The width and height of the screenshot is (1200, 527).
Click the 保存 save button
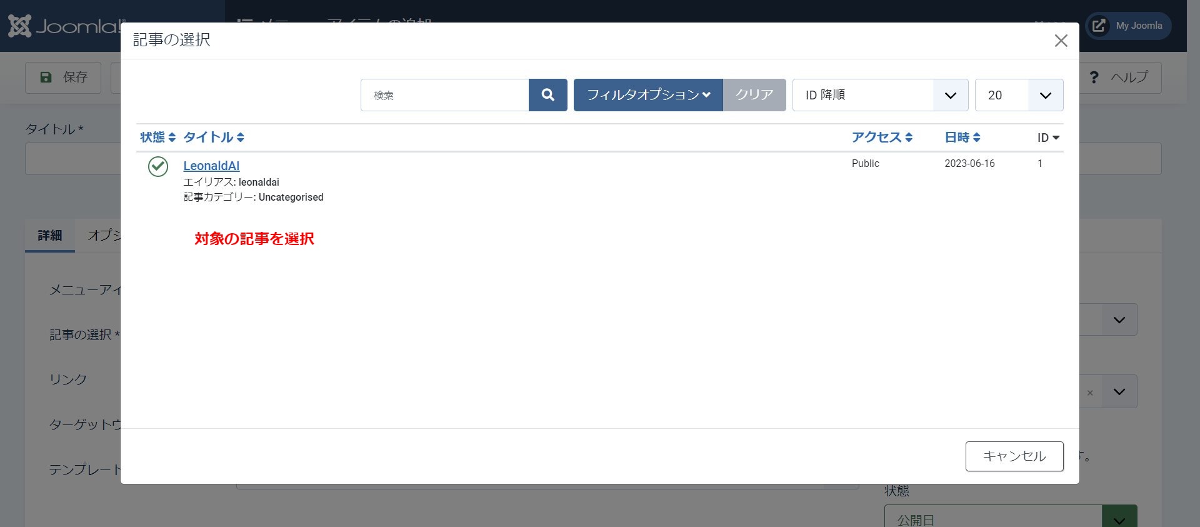click(63, 78)
